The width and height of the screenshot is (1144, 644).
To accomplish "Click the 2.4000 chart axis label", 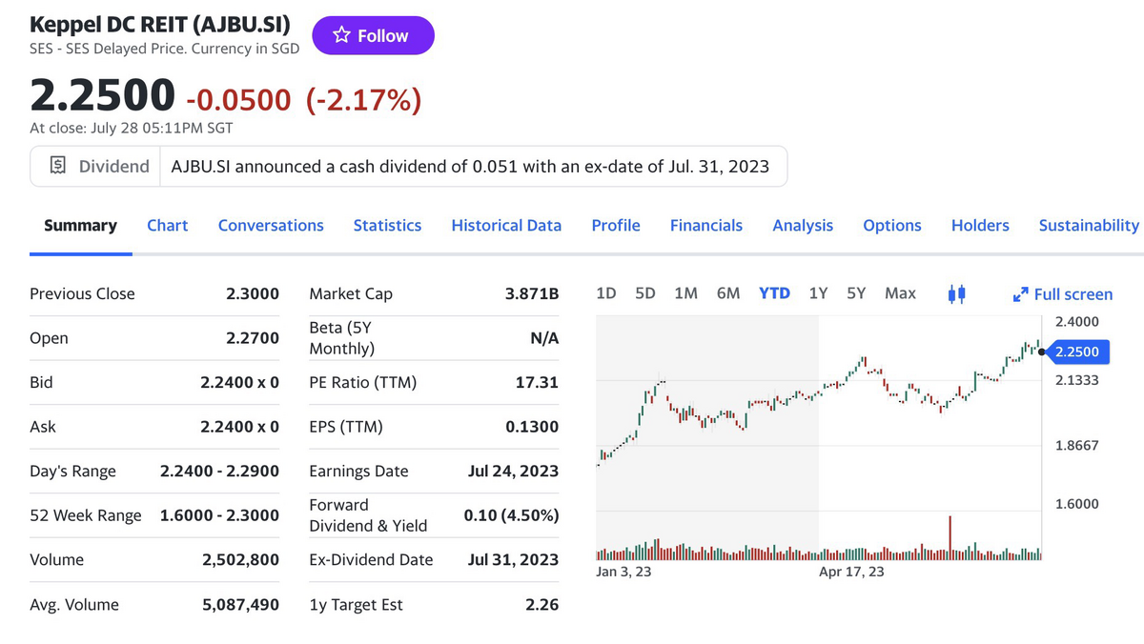I will tap(1077, 321).
